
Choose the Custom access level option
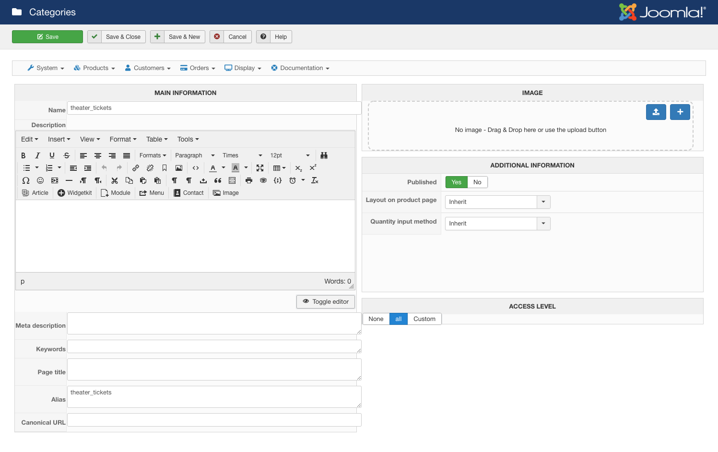424,319
